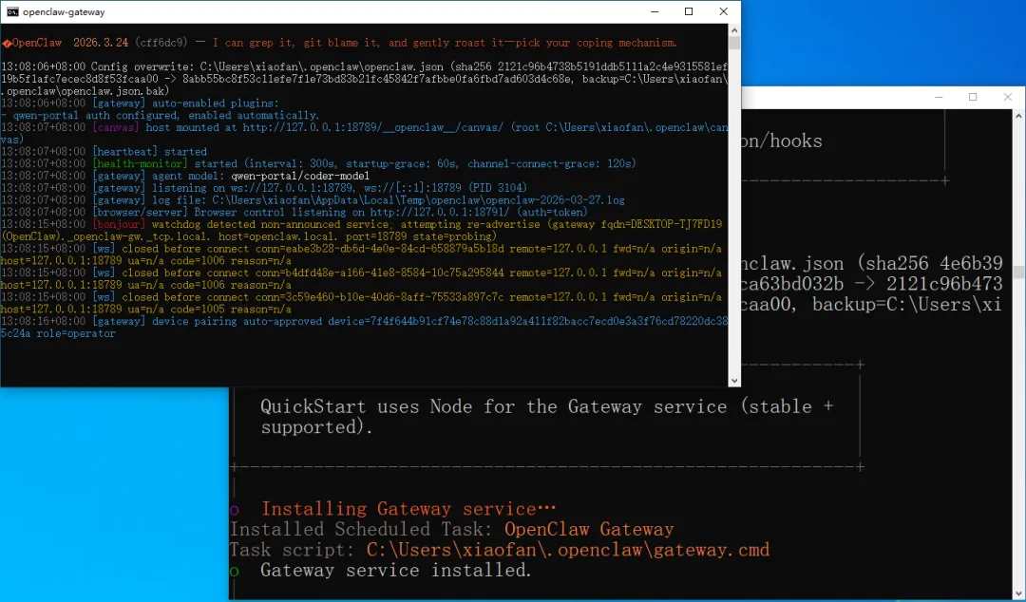This screenshot has height=602, width=1026.
Task: Click 'Installing Gateway service…' in background window
Action: click(x=408, y=508)
